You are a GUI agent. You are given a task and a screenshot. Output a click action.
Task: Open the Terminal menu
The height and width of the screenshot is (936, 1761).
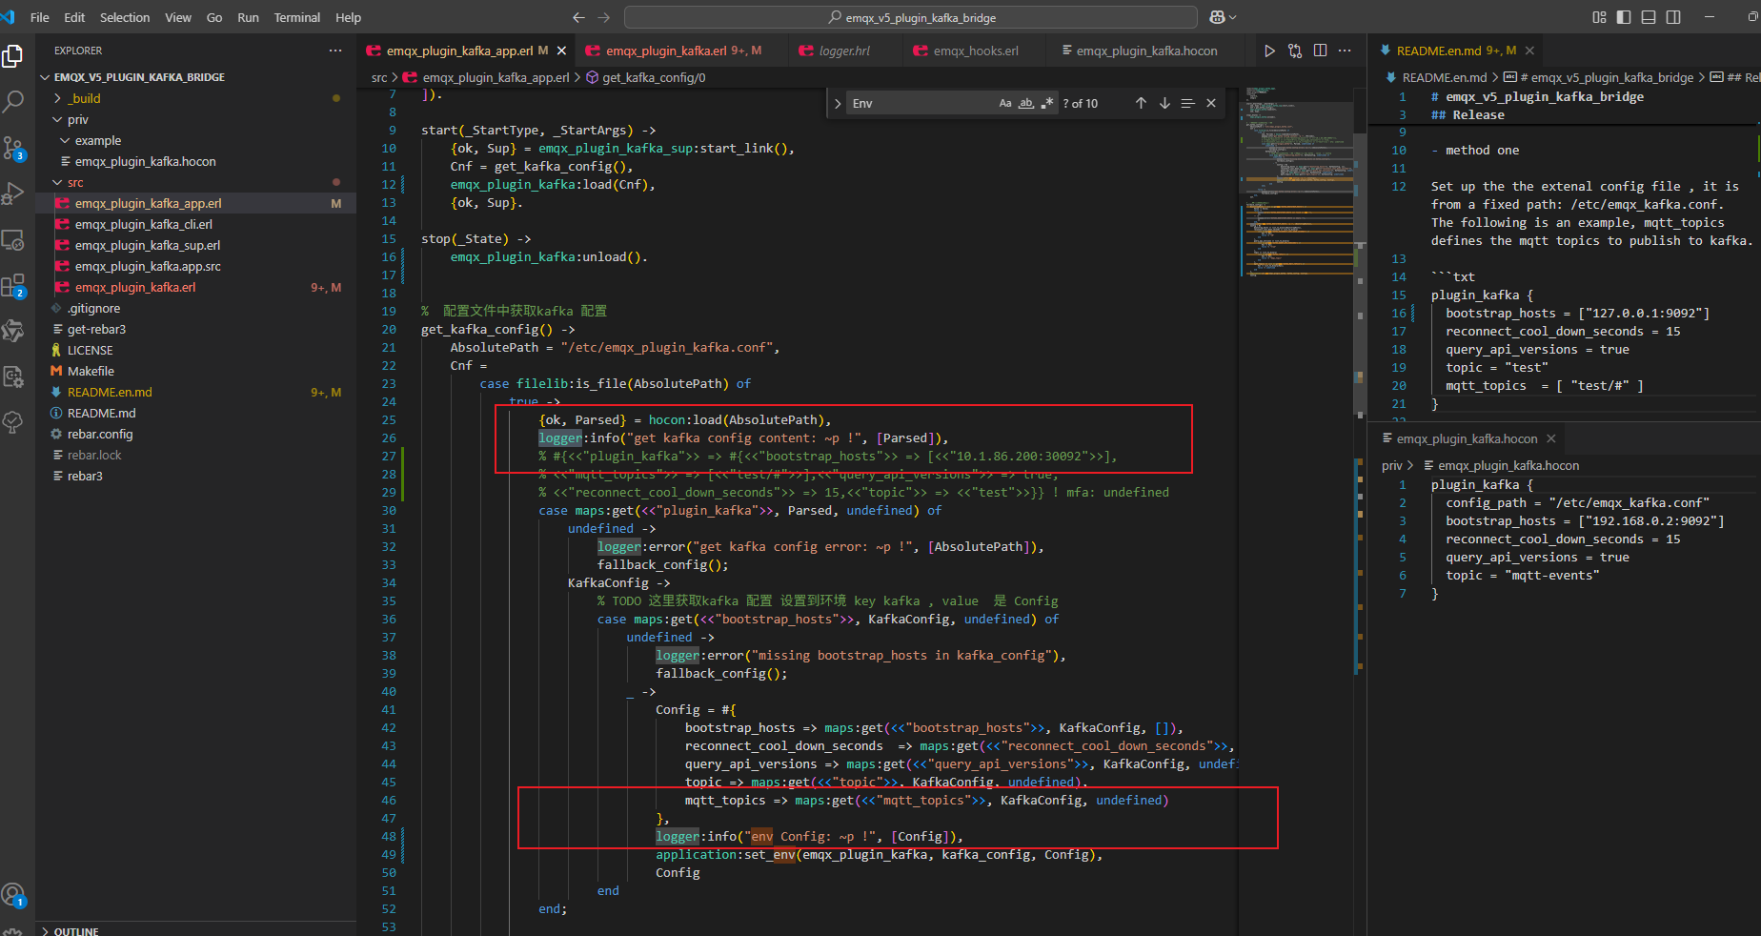coord(296,17)
